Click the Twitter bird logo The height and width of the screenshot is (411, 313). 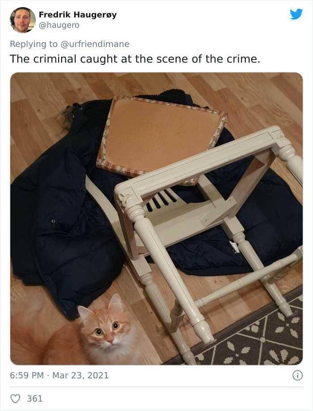coord(296,14)
